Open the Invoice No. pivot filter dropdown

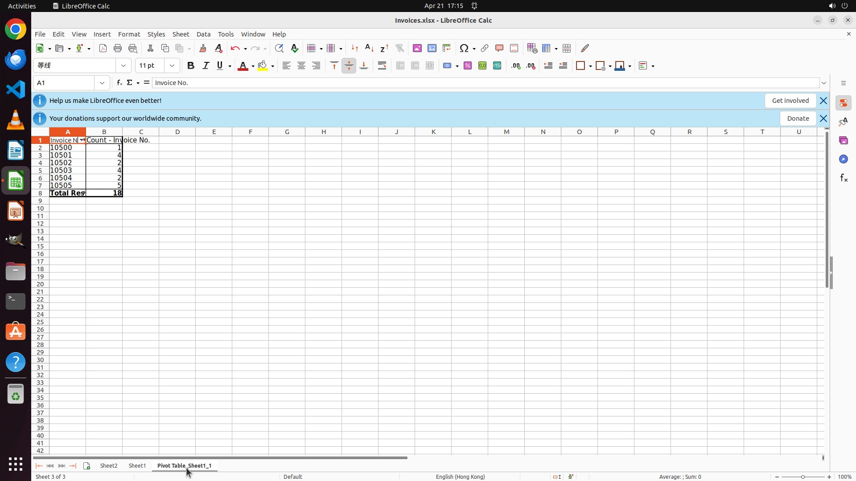click(x=82, y=140)
